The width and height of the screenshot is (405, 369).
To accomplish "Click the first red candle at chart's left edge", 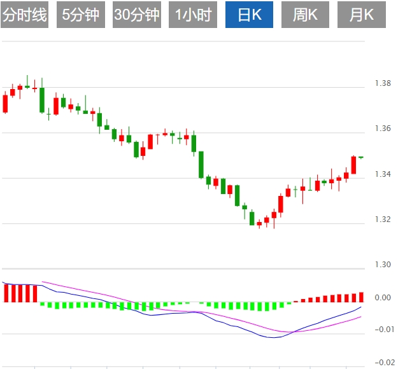I will (x=5, y=103).
